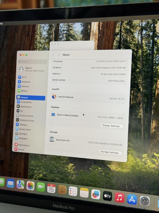Click the red close window button
Screen dimensions: 159x213
(x=21, y=55)
